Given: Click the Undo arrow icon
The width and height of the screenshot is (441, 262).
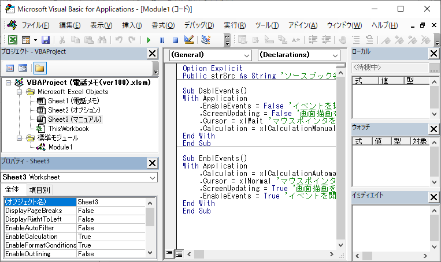Looking at the screenshot, I should (x=118, y=40).
